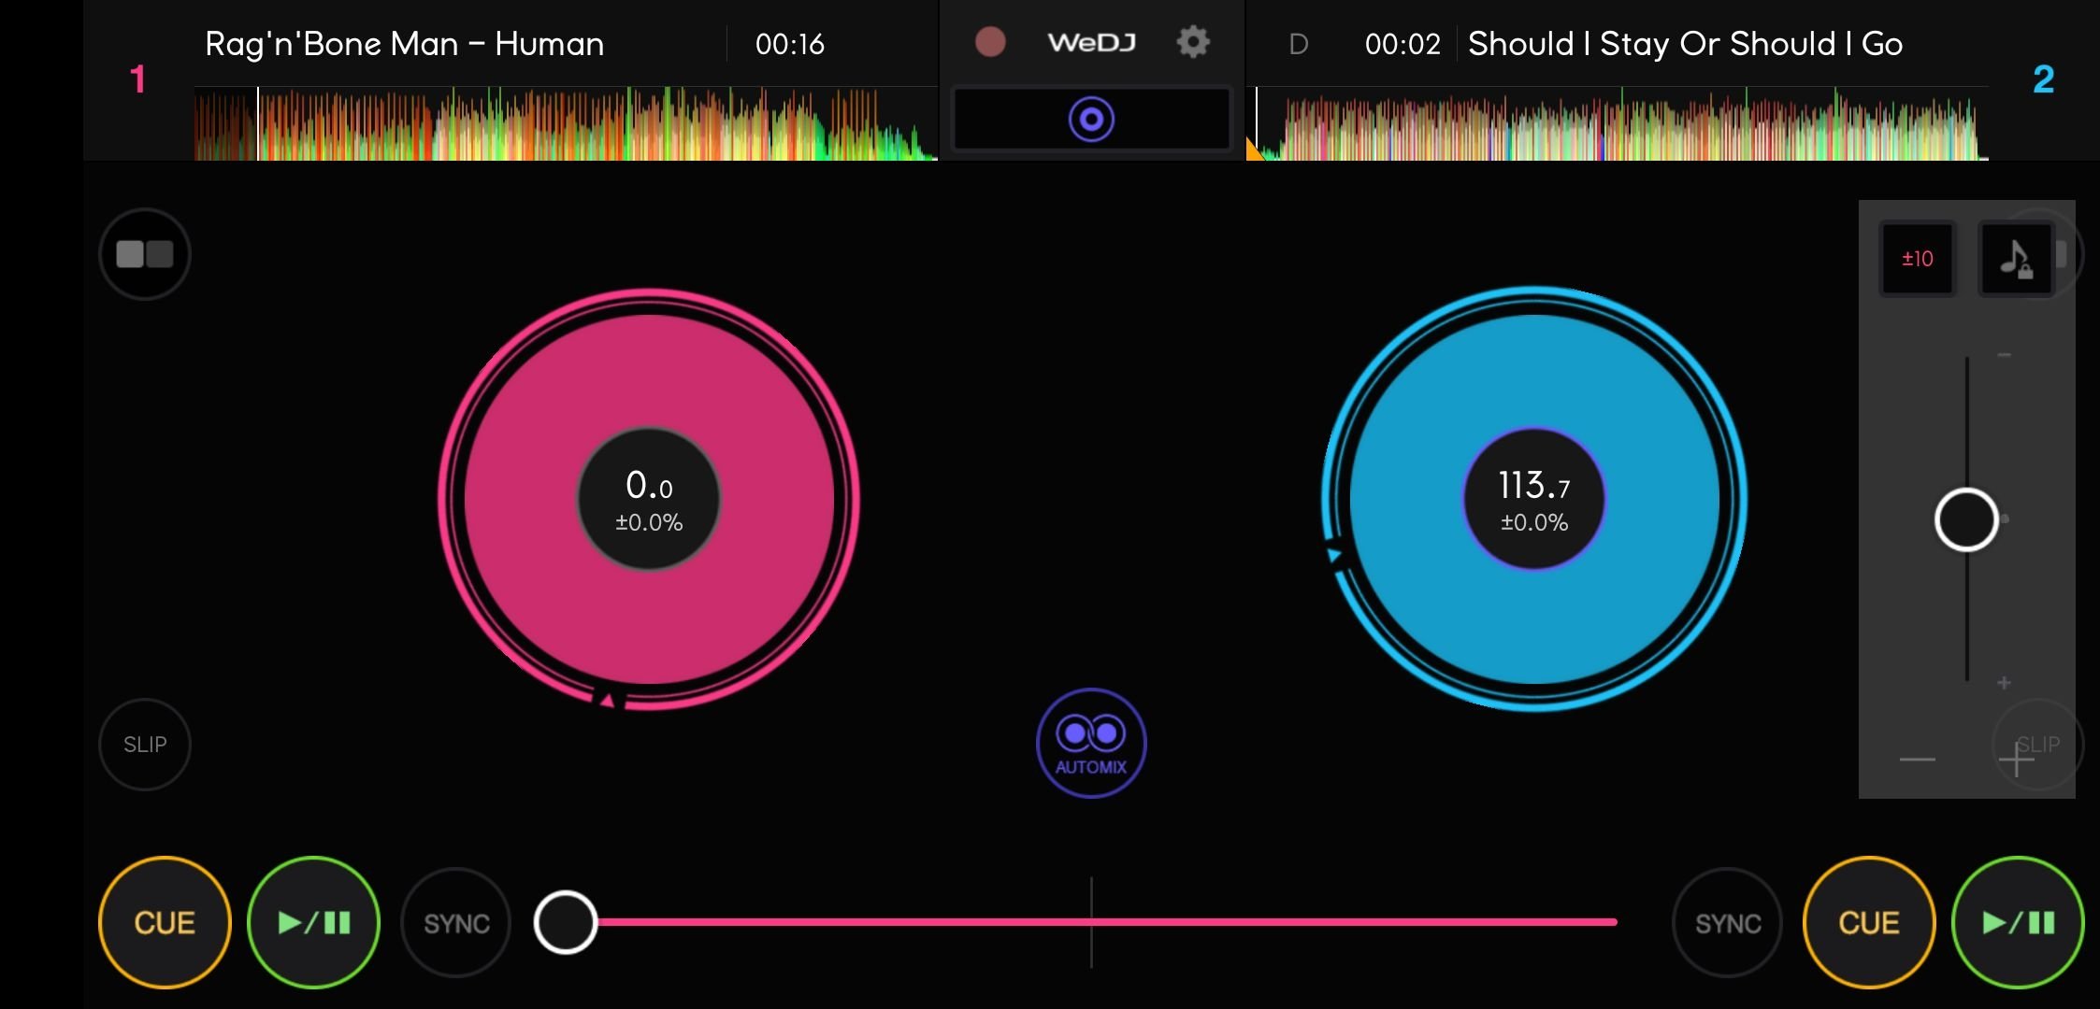
Task: Click the ±10 semitone icon
Action: (x=1915, y=258)
